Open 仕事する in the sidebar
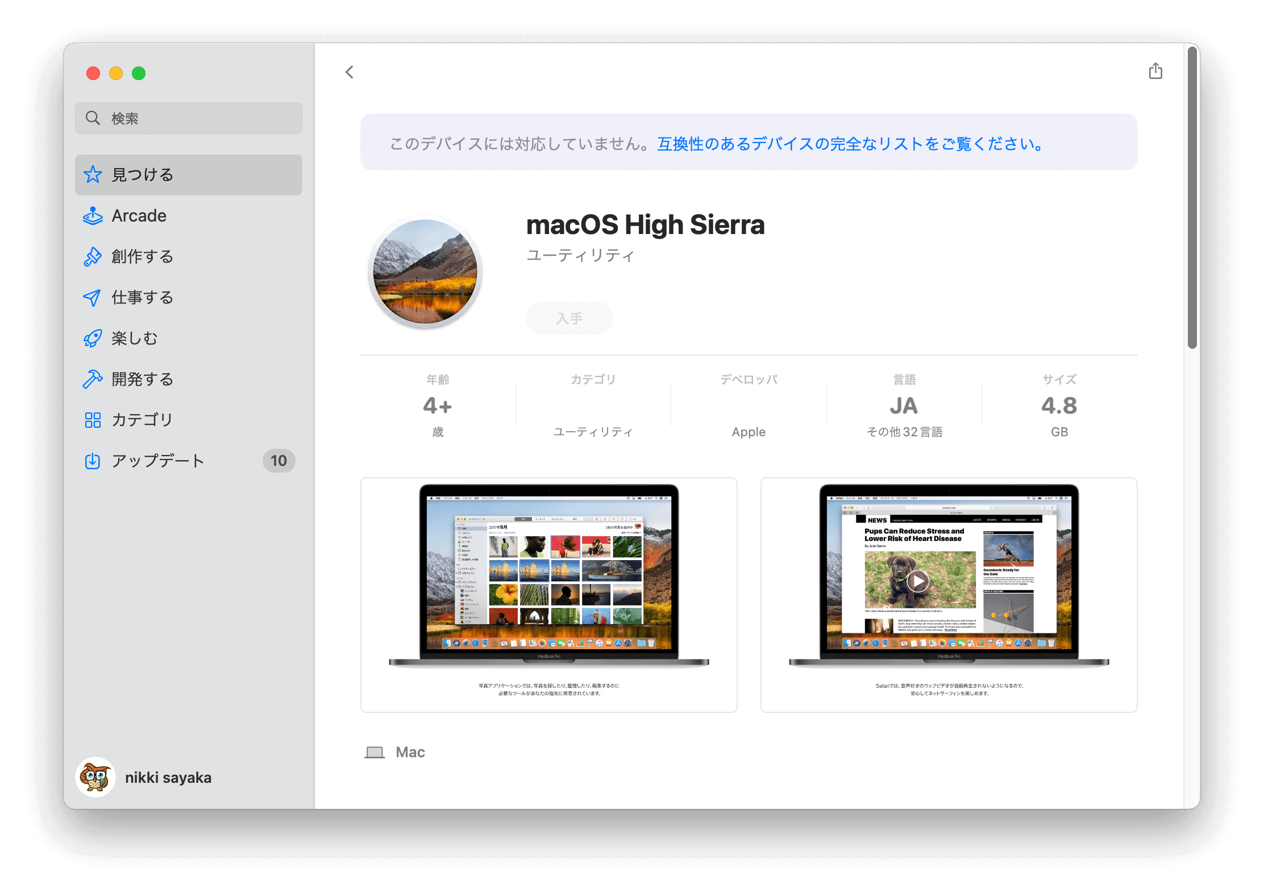Image resolution: width=1264 pixels, height=893 pixels. coord(189,297)
